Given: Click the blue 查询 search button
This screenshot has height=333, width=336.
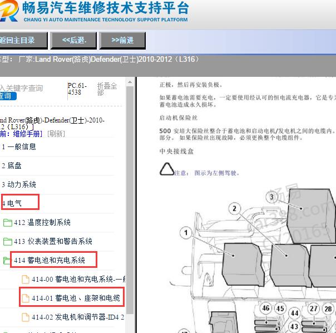Looking at the screenshot, I should [x=8, y=96].
